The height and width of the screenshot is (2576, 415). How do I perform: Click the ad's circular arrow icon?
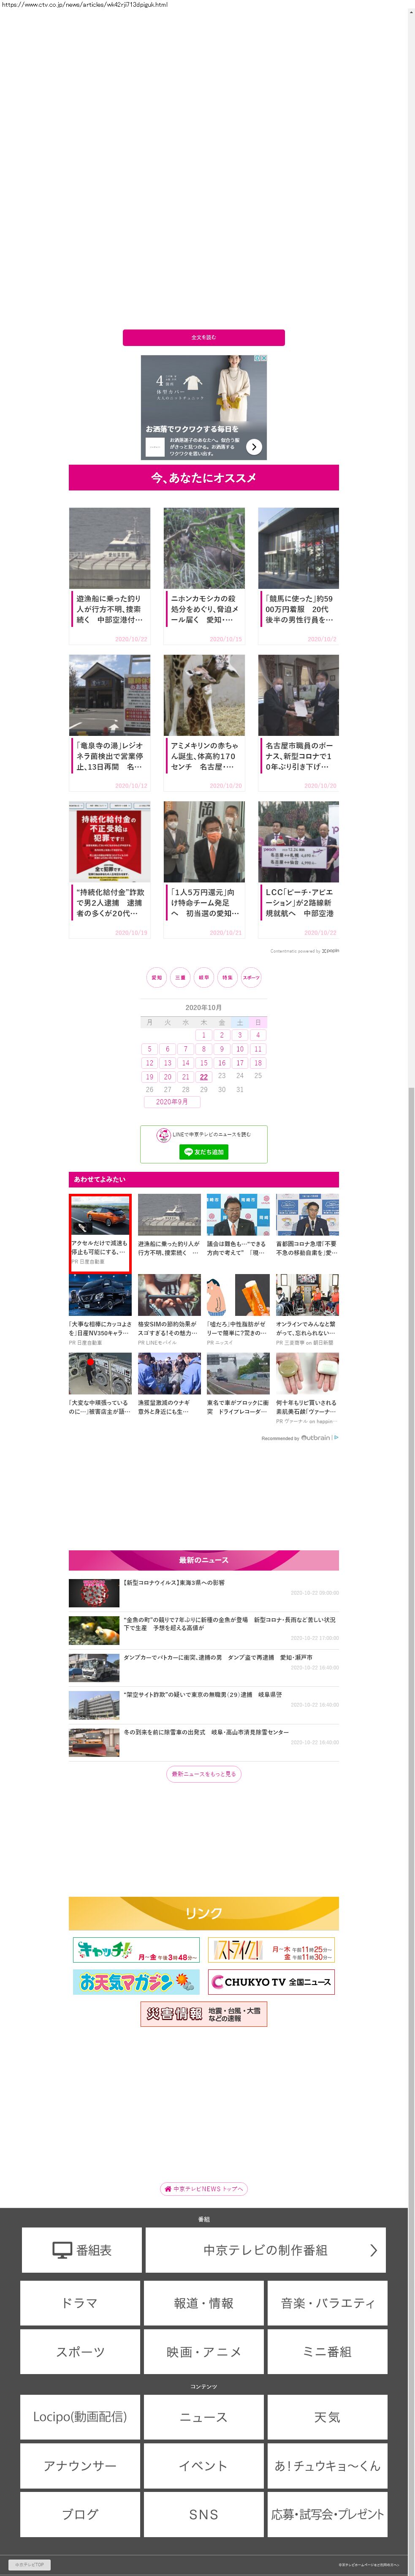(254, 447)
